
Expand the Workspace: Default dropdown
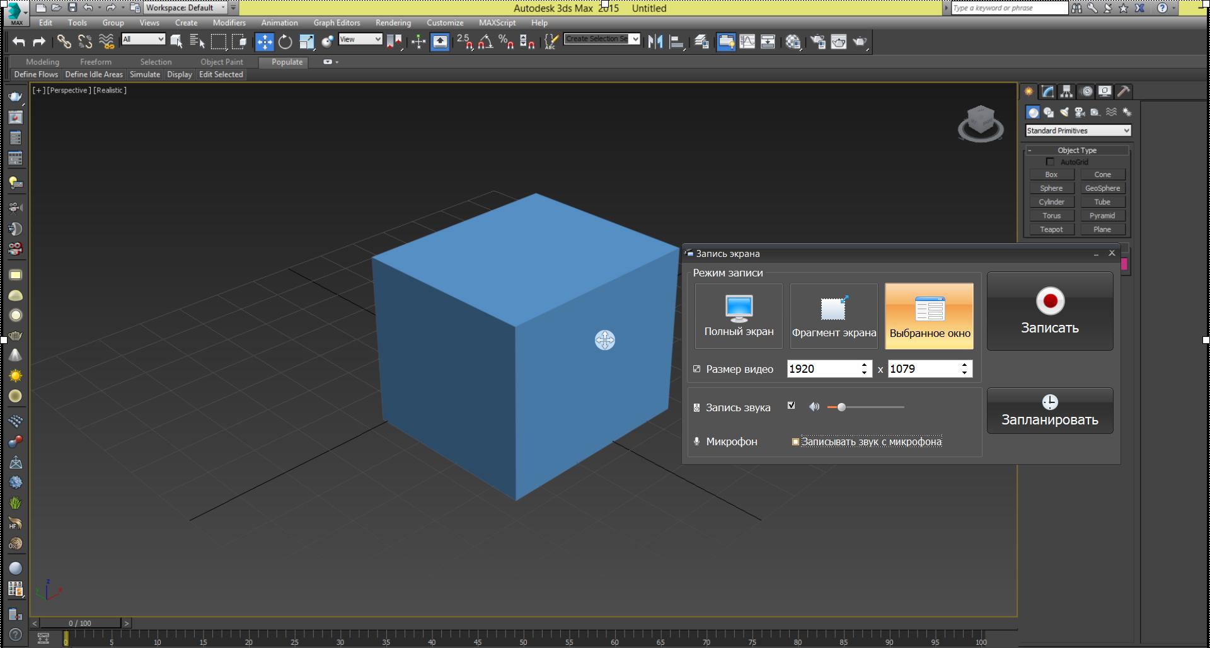click(185, 8)
